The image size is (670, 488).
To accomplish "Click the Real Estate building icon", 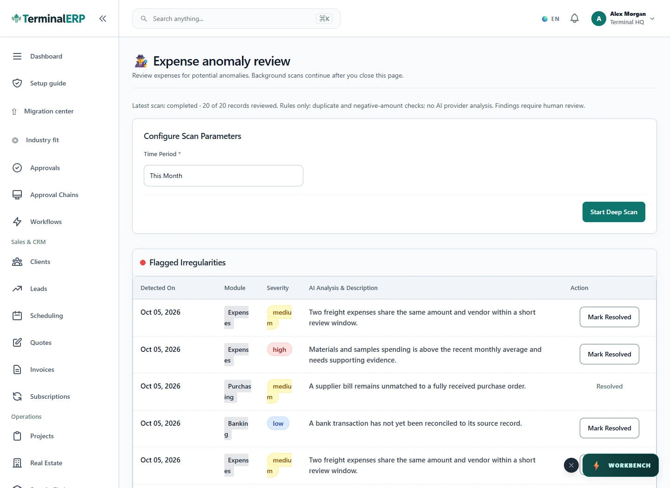I will coord(17,463).
